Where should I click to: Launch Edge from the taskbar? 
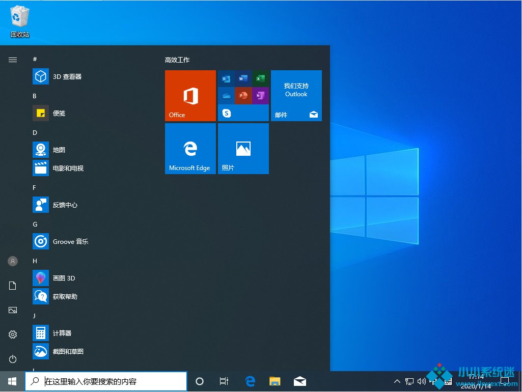pos(250,381)
